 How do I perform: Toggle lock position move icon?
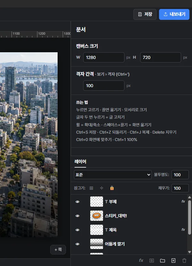pos(101,188)
